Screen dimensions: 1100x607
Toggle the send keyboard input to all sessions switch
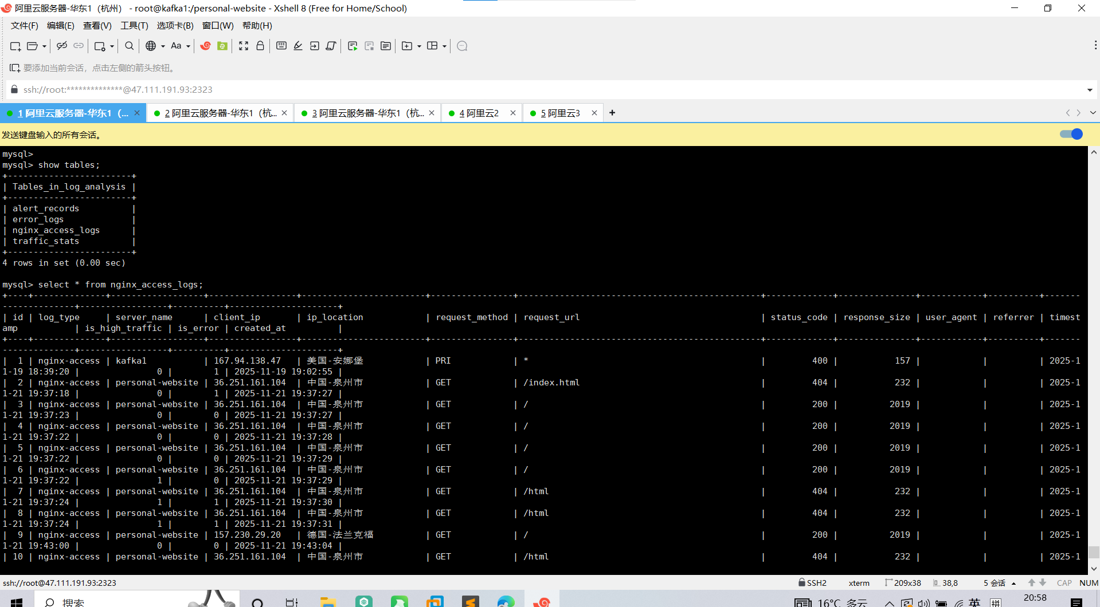click(x=1071, y=134)
